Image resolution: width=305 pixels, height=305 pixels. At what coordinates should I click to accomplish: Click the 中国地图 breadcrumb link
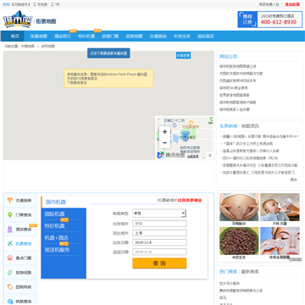coord(28,46)
